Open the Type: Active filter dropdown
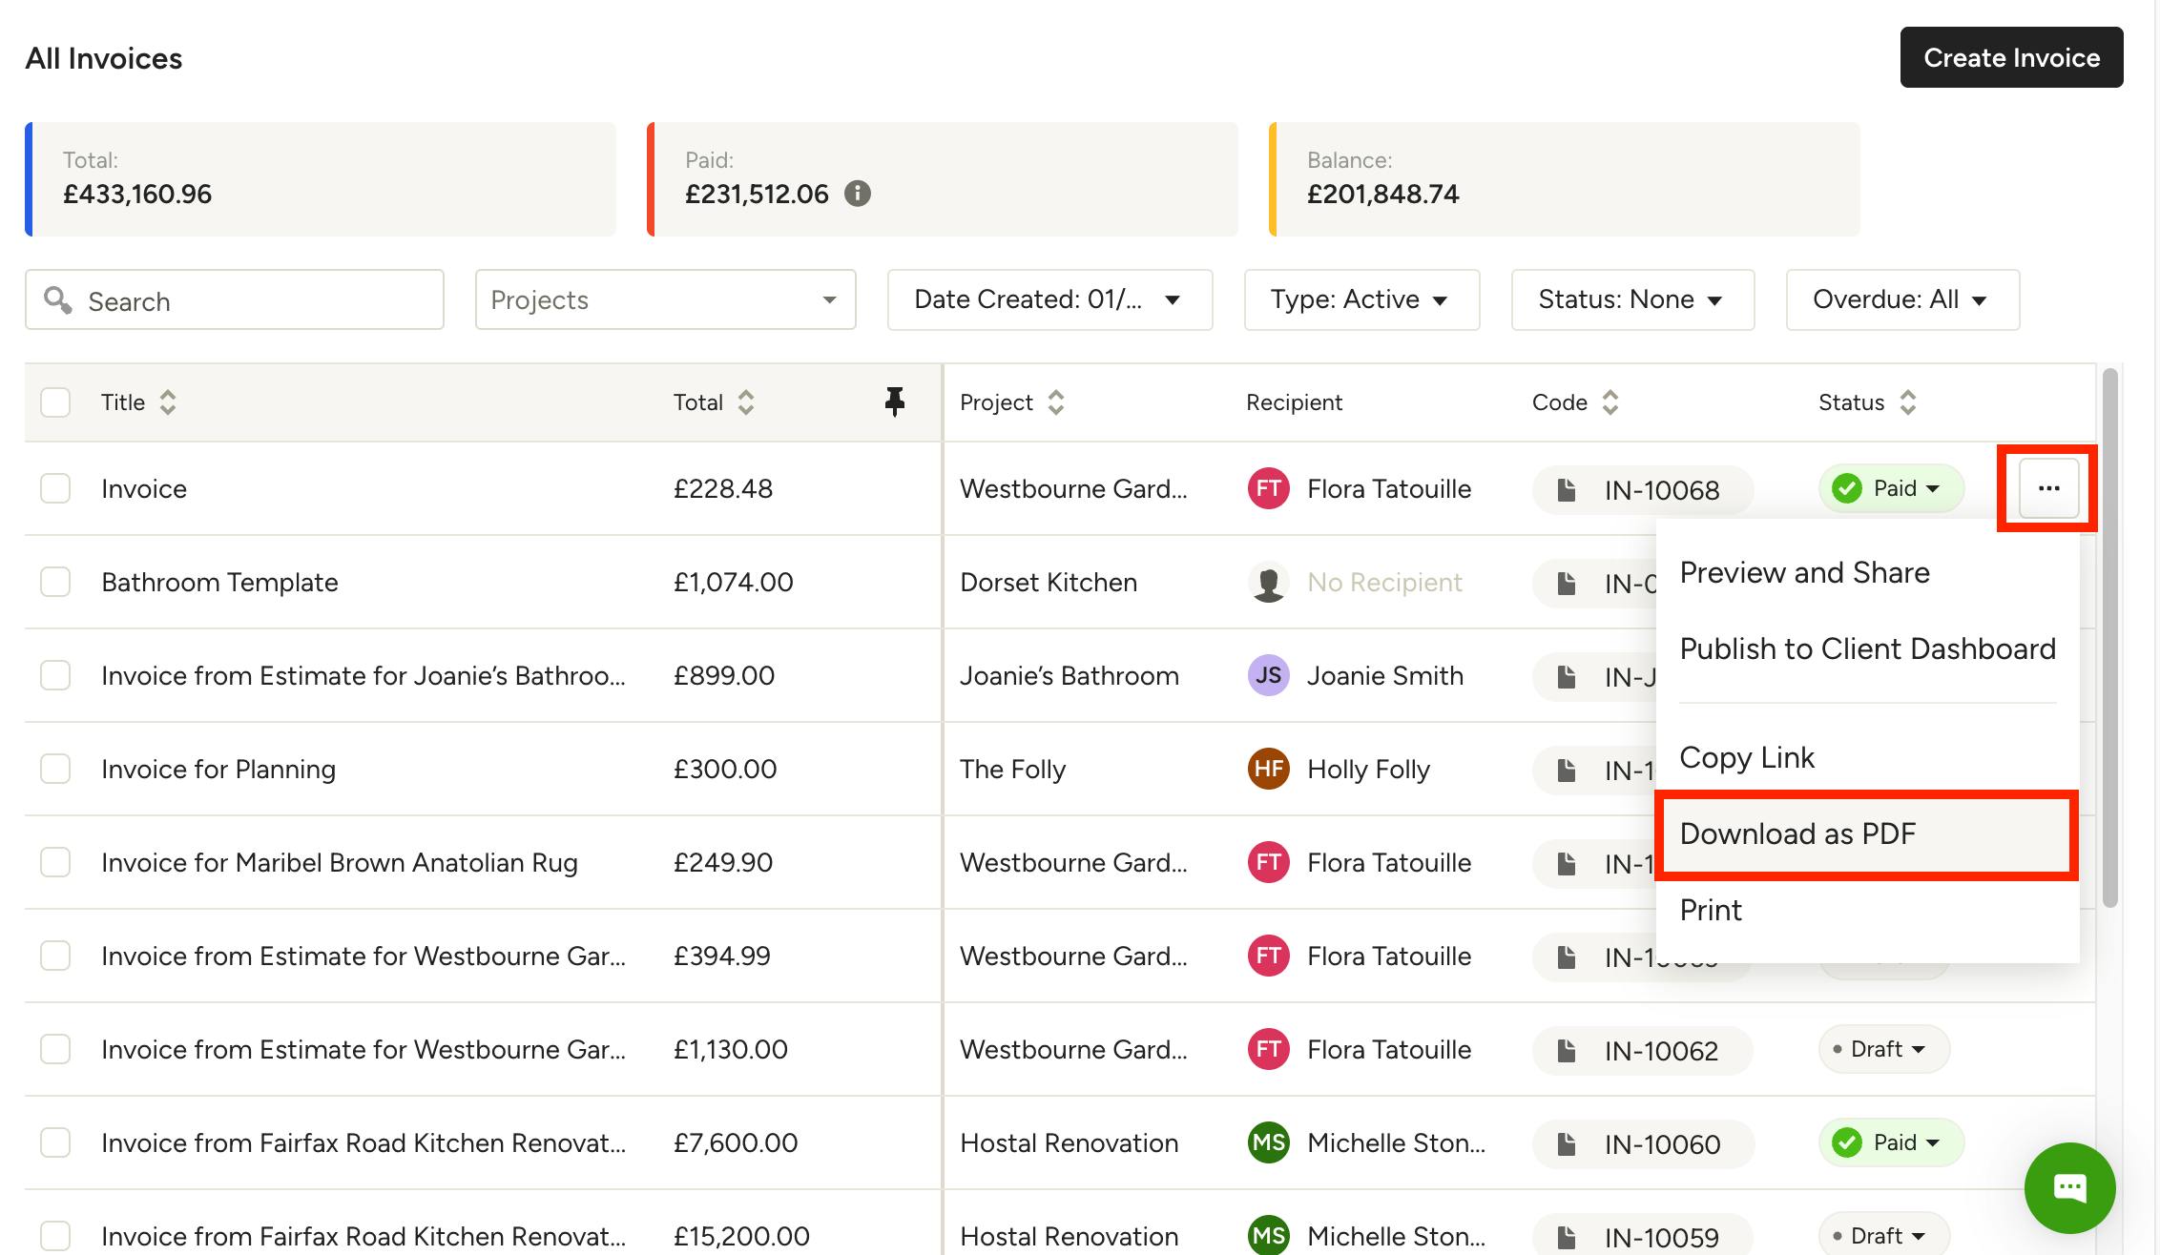2160x1255 pixels. tap(1361, 299)
